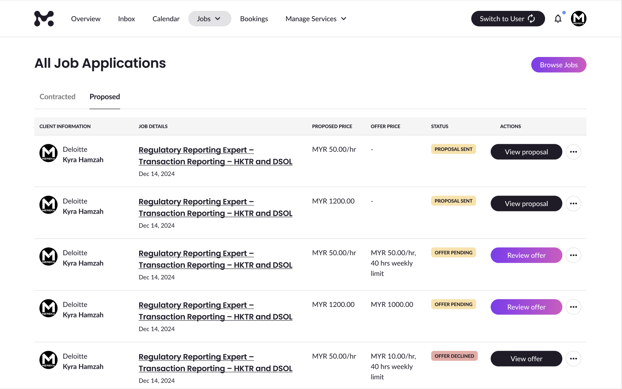Open the first Regulatory Reporting Expert job link
This screenshot has width=622, height=389.
click(x=215, y=156)
